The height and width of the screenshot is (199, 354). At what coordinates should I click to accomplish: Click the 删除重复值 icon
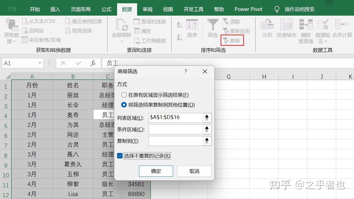pos(305,30)
